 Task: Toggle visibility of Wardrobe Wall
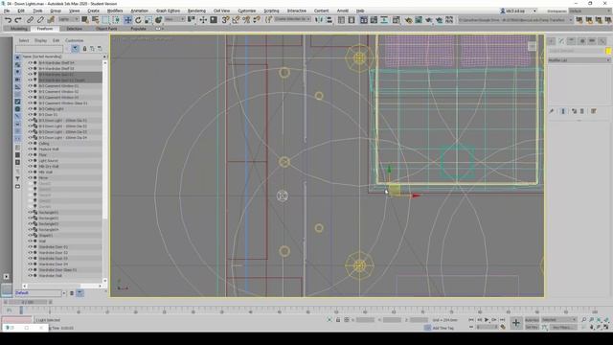[30, 276]
